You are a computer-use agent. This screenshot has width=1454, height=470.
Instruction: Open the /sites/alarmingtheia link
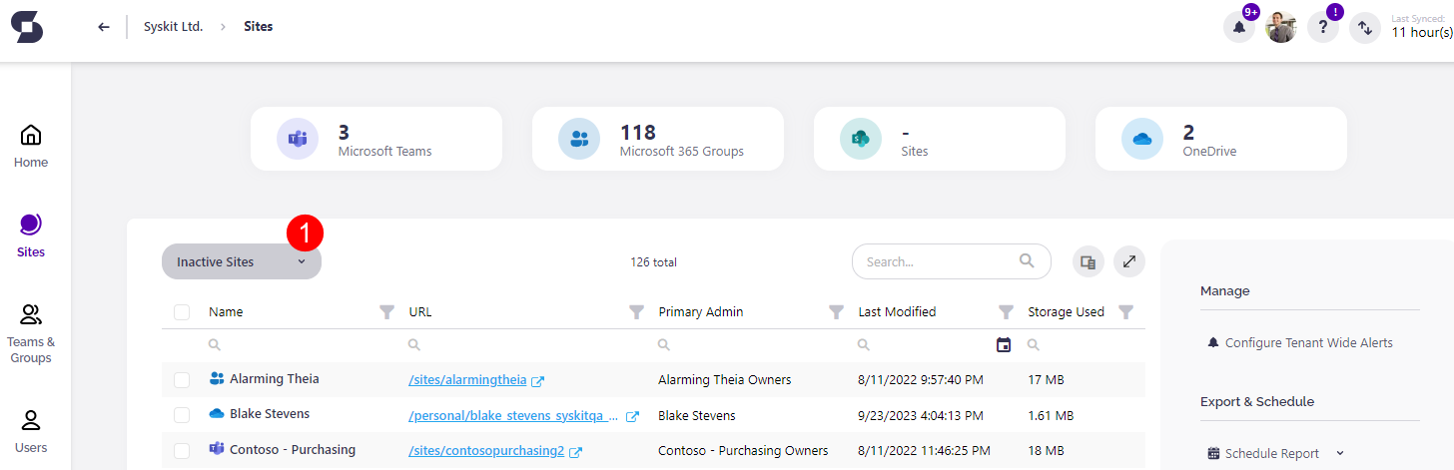pyautogui.click(x=466, y=380)
